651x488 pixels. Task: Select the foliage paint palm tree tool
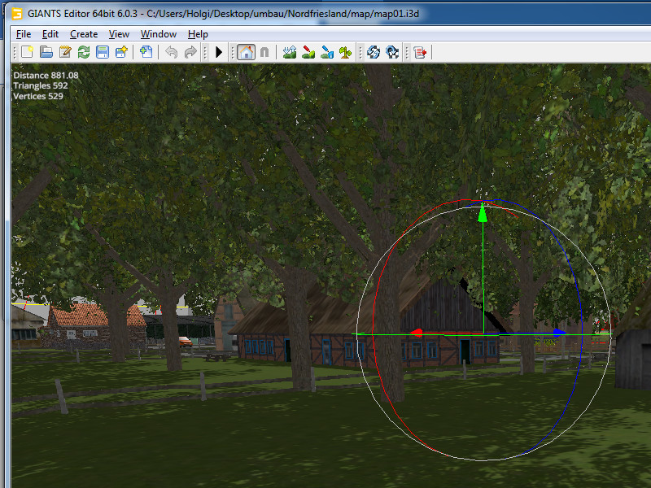(345, 52)
